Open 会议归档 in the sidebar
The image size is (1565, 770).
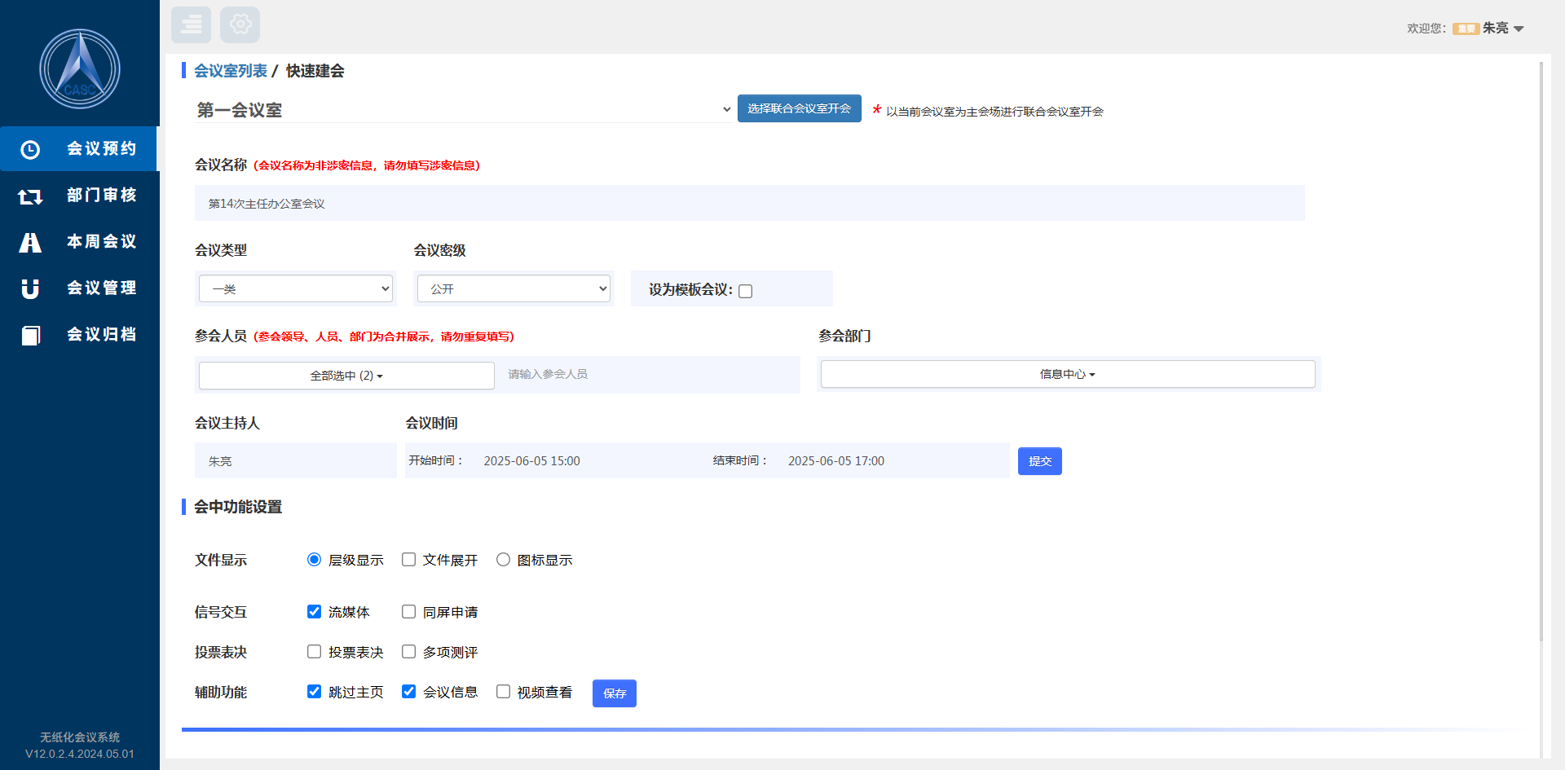pyautogui.click(x=79, y=334)
